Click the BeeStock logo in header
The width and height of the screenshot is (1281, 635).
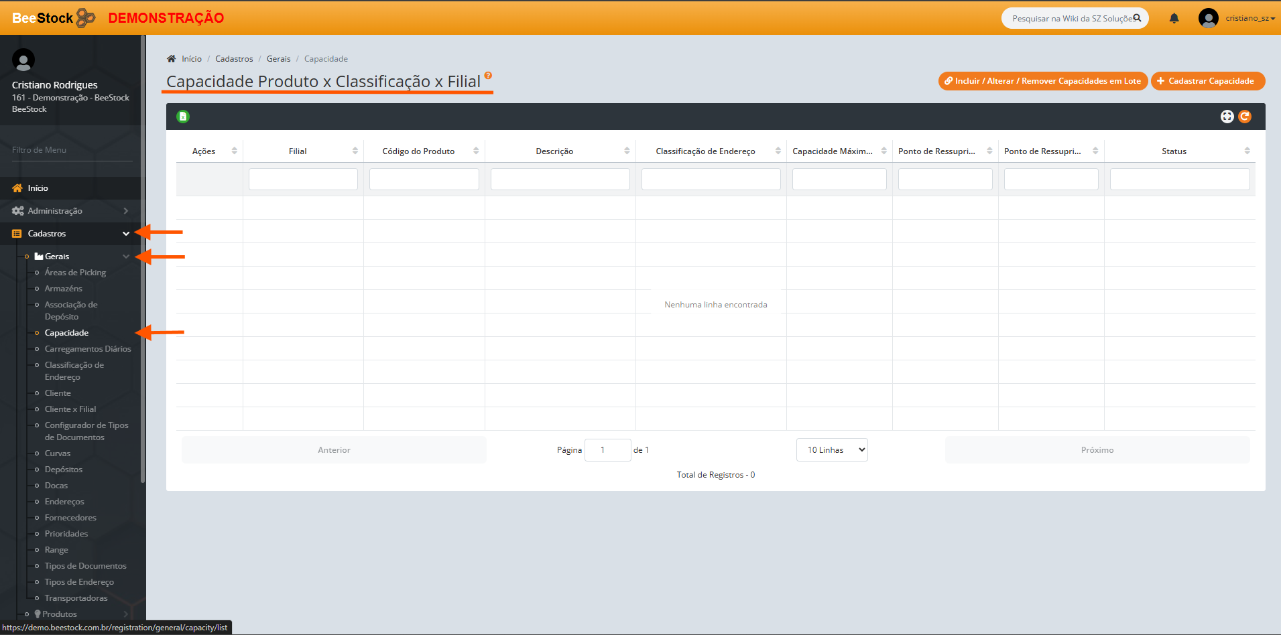click(x=54, y=18)
